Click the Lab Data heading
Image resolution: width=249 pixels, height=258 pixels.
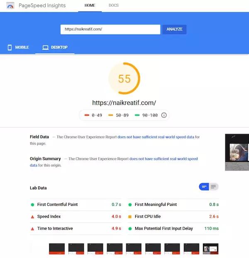38,188
